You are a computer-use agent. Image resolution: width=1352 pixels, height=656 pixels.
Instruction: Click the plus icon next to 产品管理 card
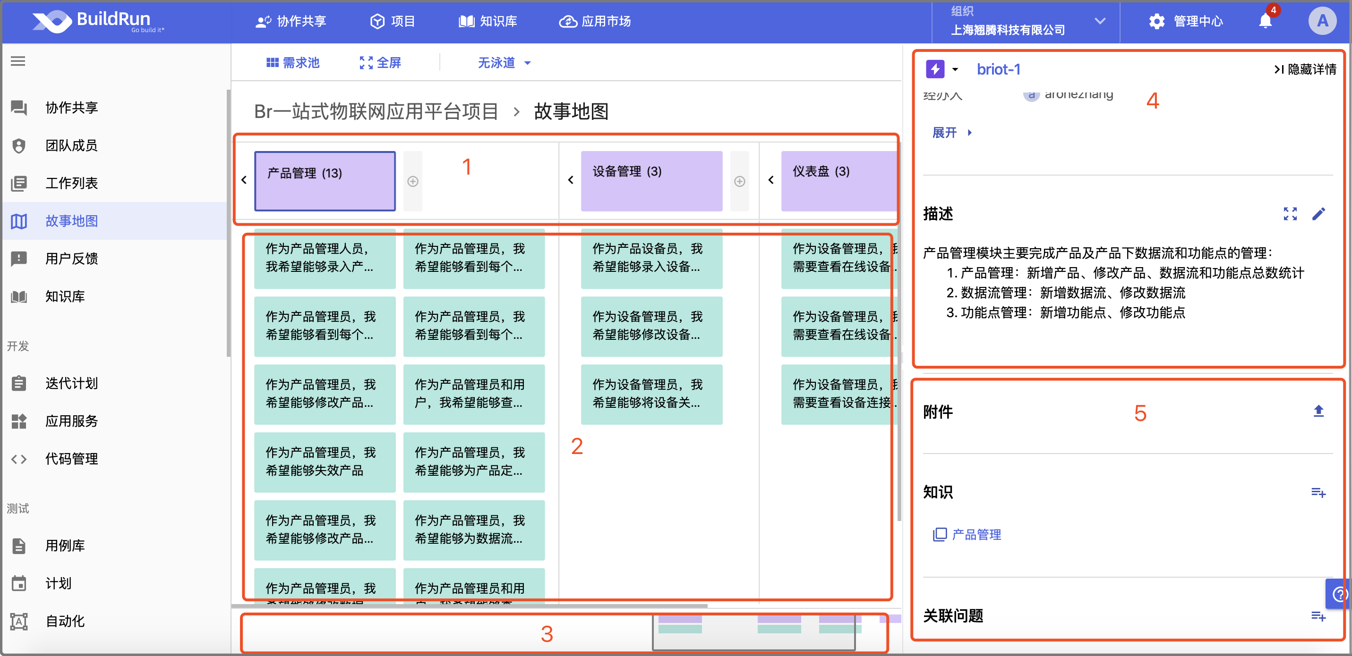412,181
